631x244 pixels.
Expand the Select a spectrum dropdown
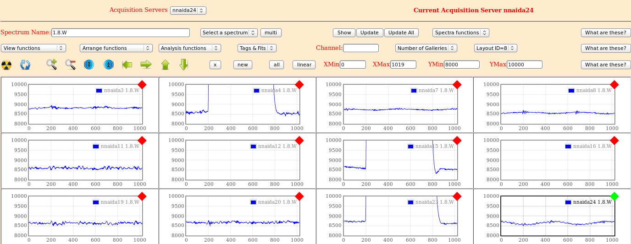click(x=229, y=33)
